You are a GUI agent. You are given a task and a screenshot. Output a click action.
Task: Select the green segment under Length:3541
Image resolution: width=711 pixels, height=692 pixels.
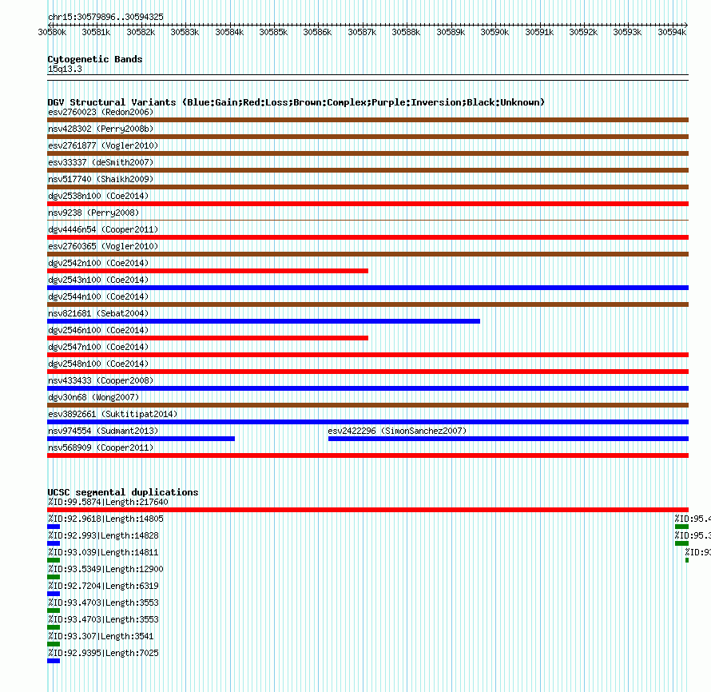point(54,644)
